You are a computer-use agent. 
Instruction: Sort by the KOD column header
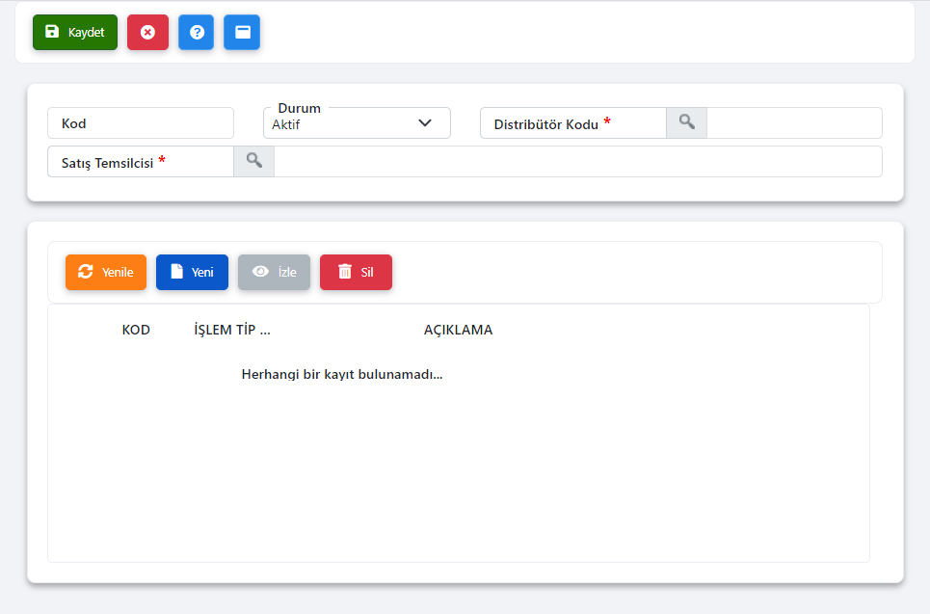[136, 330]
